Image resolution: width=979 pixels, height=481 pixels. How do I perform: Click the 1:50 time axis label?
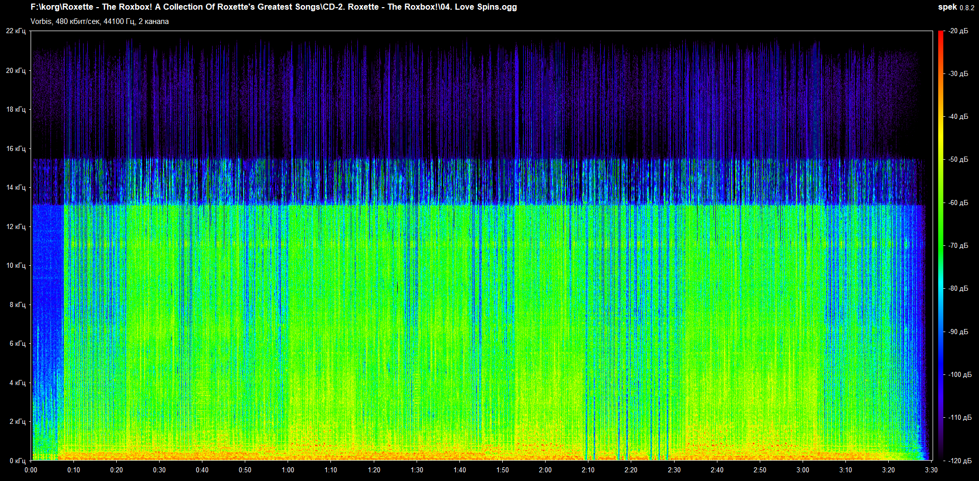502,470
